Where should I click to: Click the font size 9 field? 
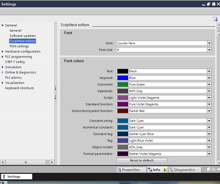coord(162,50)
